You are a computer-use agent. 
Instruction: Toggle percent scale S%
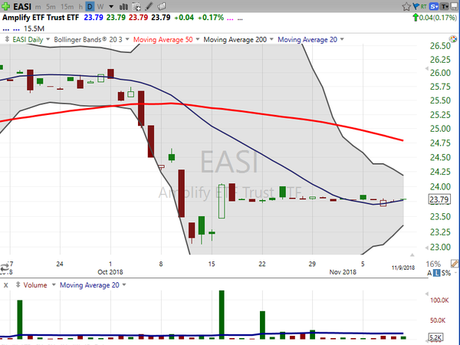446,273
